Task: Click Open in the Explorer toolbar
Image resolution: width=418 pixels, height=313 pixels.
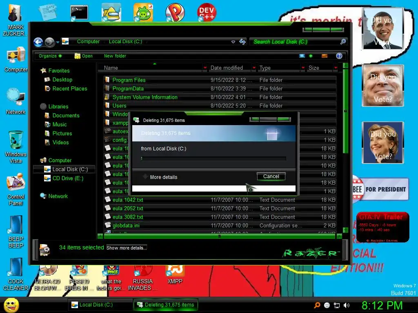Action: (84, 56)
